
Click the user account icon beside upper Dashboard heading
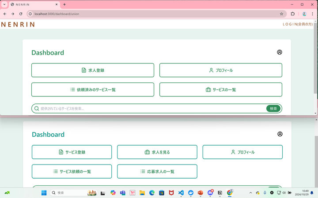tap(280, 52)
